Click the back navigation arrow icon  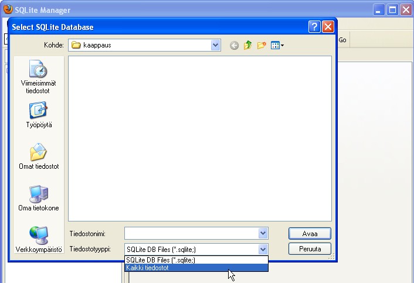(234, 45)
